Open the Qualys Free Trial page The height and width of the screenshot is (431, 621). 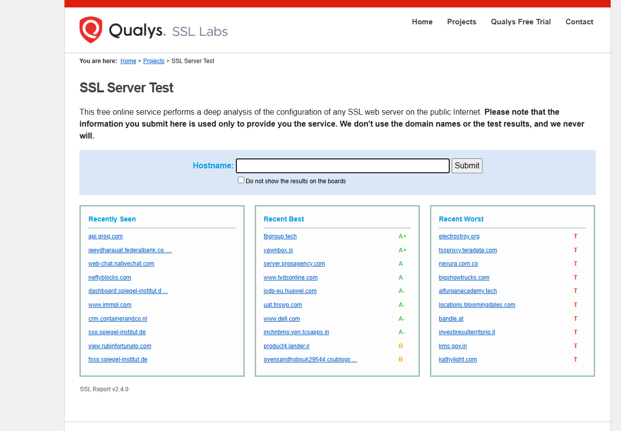click(x=520, y=22)
